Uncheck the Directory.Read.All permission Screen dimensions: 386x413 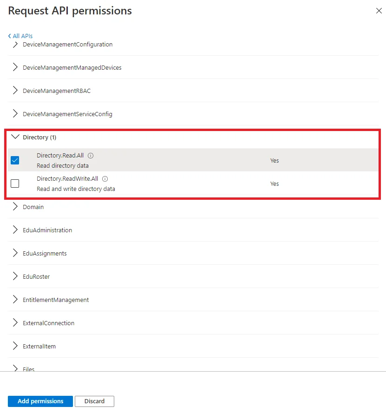coord(15,160)
